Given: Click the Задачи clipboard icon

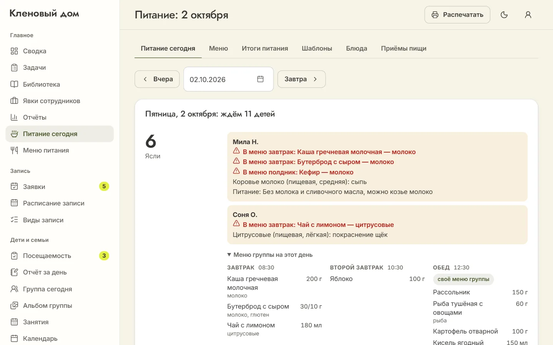Looking at the screenshot, I should [x=14, y=67].
